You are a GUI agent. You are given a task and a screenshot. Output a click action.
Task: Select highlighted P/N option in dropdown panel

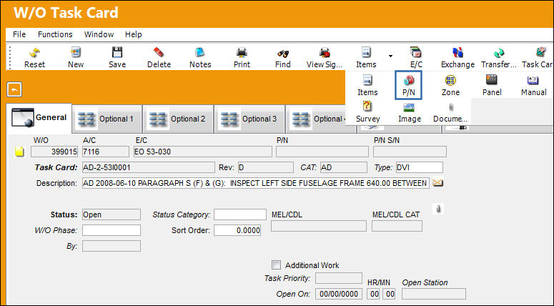(x=408, y=85)
